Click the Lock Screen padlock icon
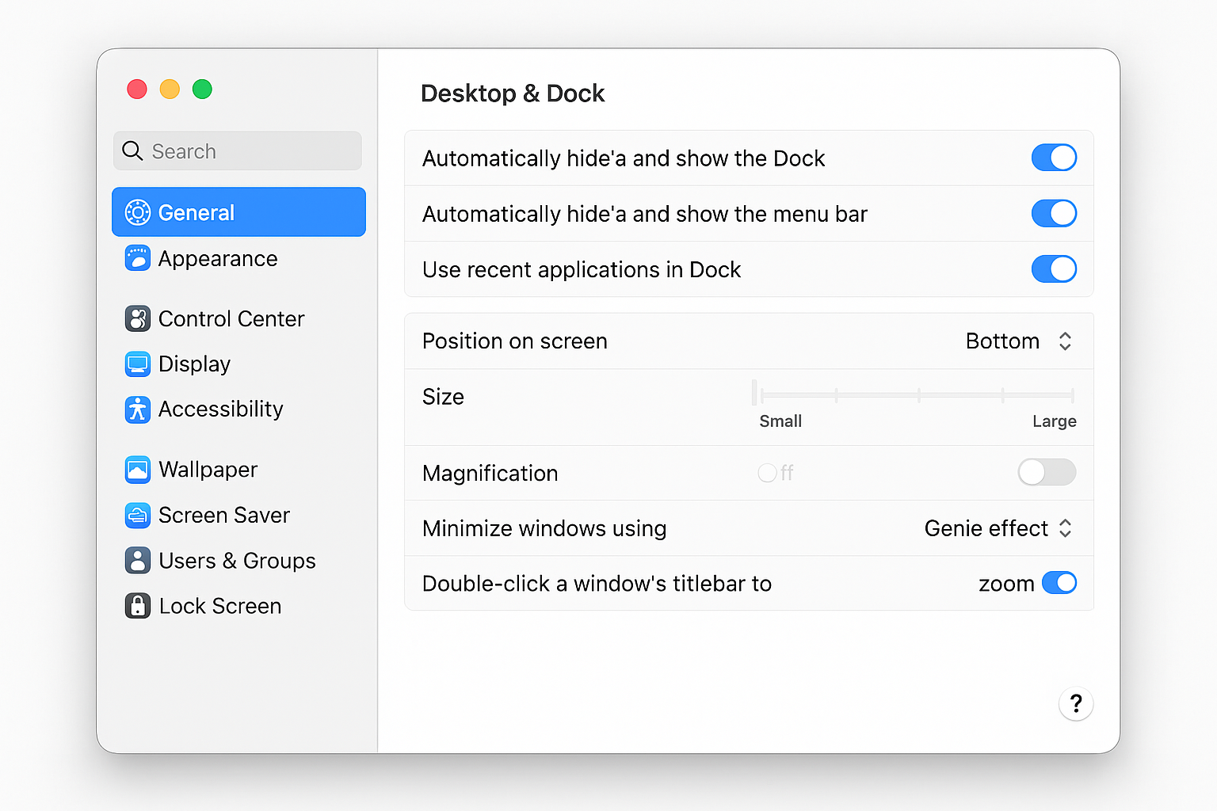This screenshot has width=1217, height=811. point(137,606)
